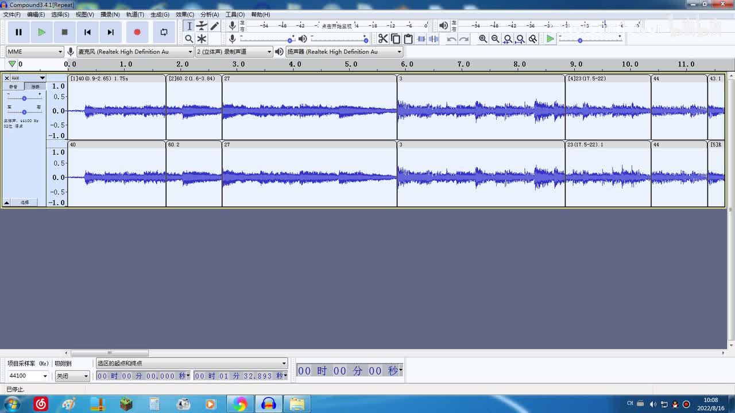Screen dimensions: 735x413
Task: Toggle the track's Solo (独奏) button
Action: click(35, 87)
